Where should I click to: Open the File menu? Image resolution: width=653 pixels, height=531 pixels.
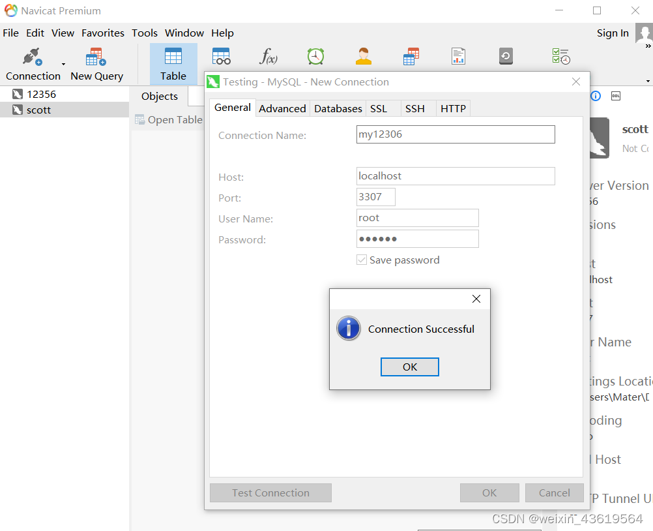(11, 33)
